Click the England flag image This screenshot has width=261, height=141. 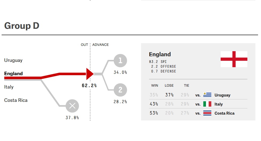pyautogui.click(x=234, y=59)
